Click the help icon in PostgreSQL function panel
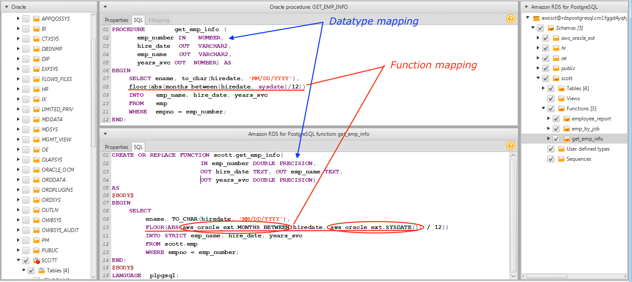This screenshot has height=282, width=632. pos(510,146)
